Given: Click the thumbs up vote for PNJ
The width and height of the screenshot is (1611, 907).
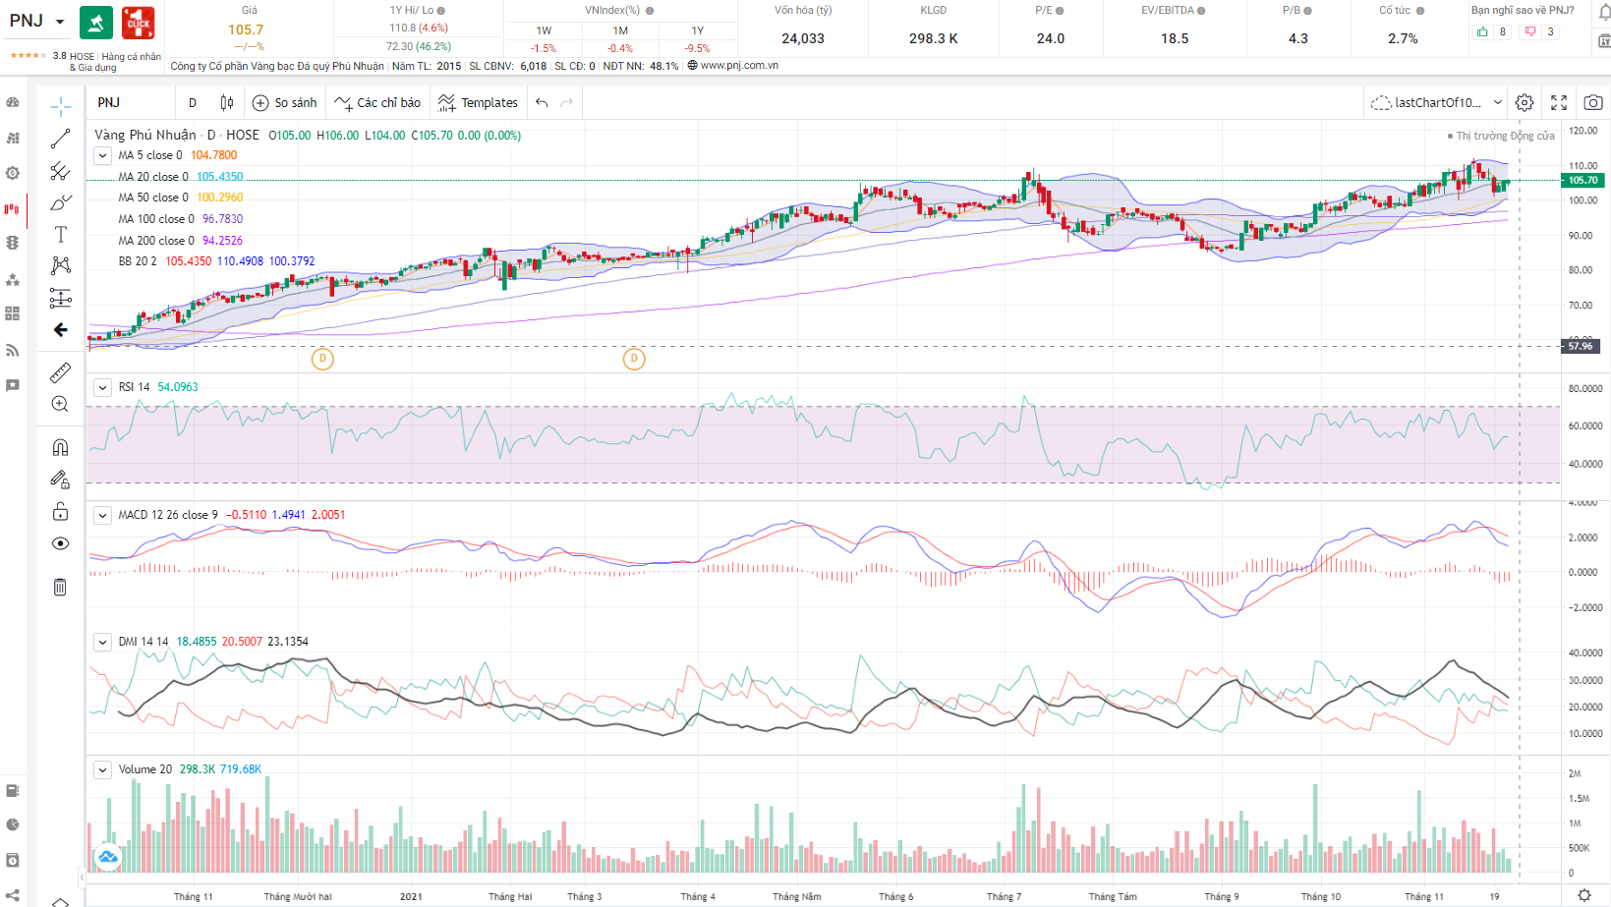Looking at the screenshot, I should (1482, 31).
